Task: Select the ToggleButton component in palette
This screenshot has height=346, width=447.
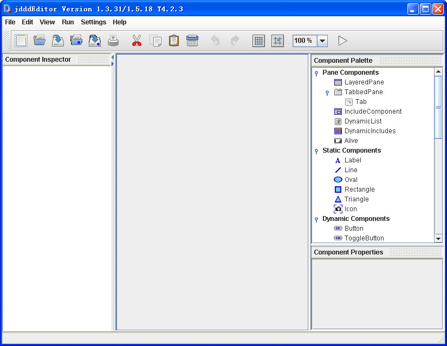Action: 364,238
